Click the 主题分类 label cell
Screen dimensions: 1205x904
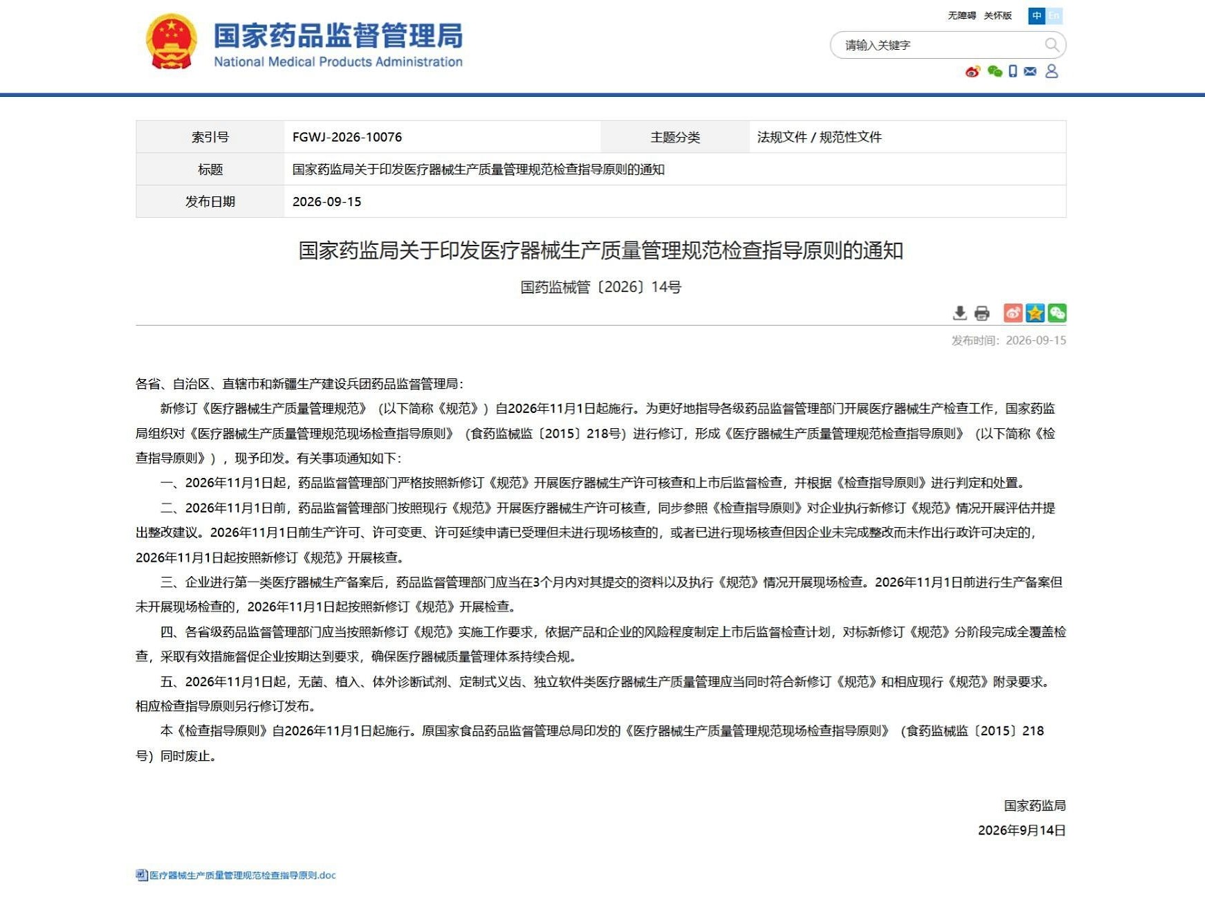(x=675, y=137)
